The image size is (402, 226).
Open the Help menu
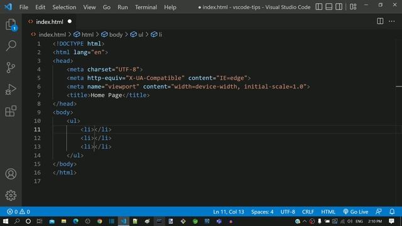(170, 7)
